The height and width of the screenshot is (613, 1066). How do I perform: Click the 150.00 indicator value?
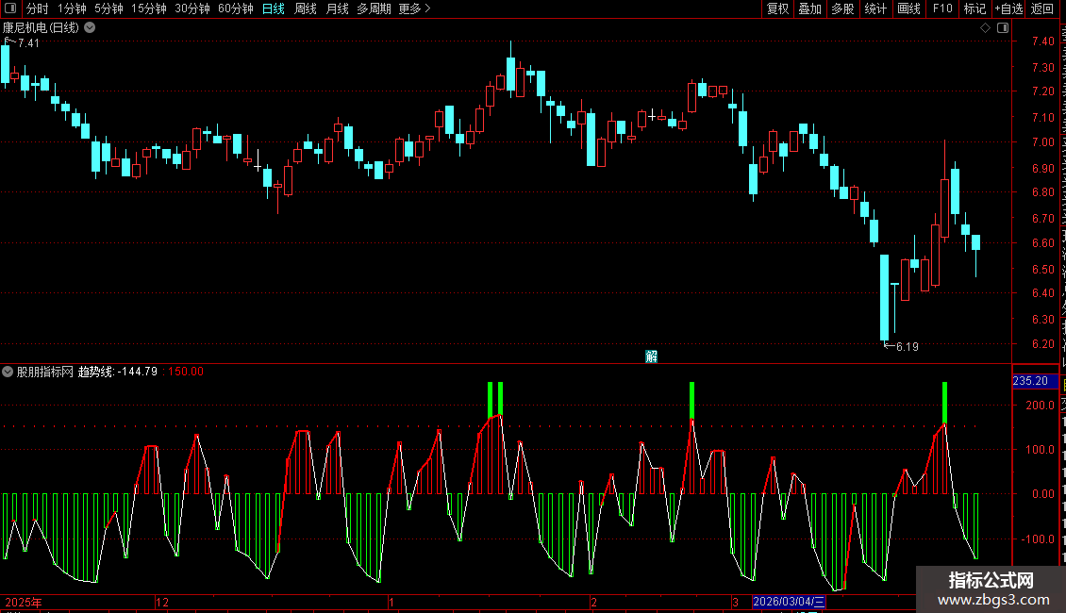click(186, 372)
